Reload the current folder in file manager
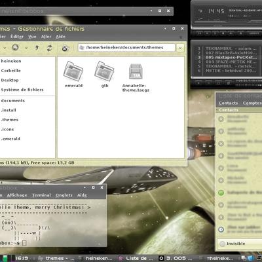Viewport: 262px width, 262px height. click(x=50, y=48)
